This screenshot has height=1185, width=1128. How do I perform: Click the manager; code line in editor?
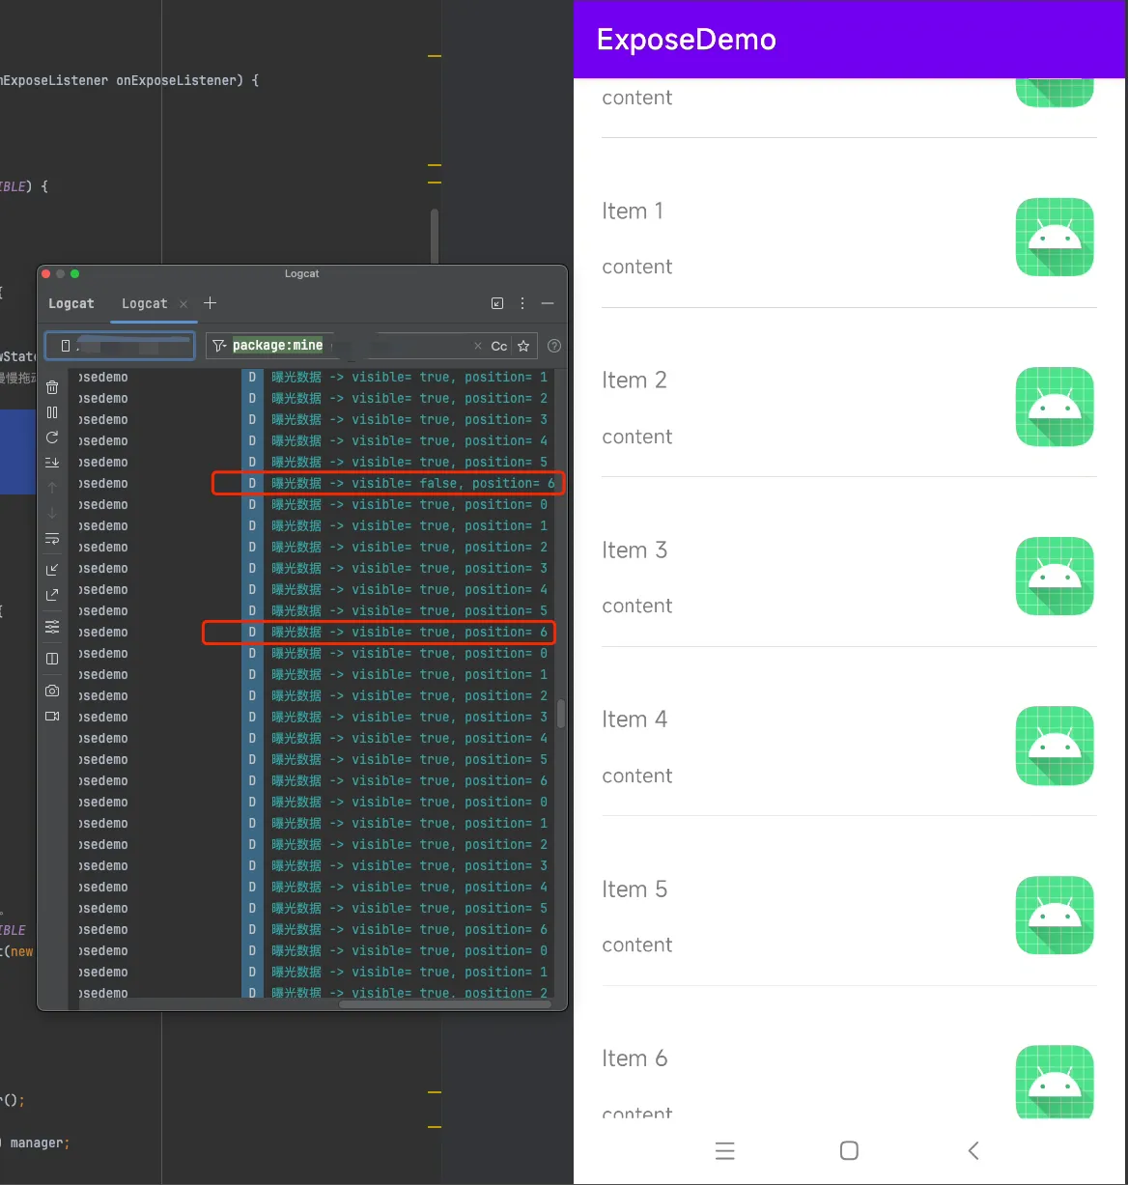(35, 1143)
